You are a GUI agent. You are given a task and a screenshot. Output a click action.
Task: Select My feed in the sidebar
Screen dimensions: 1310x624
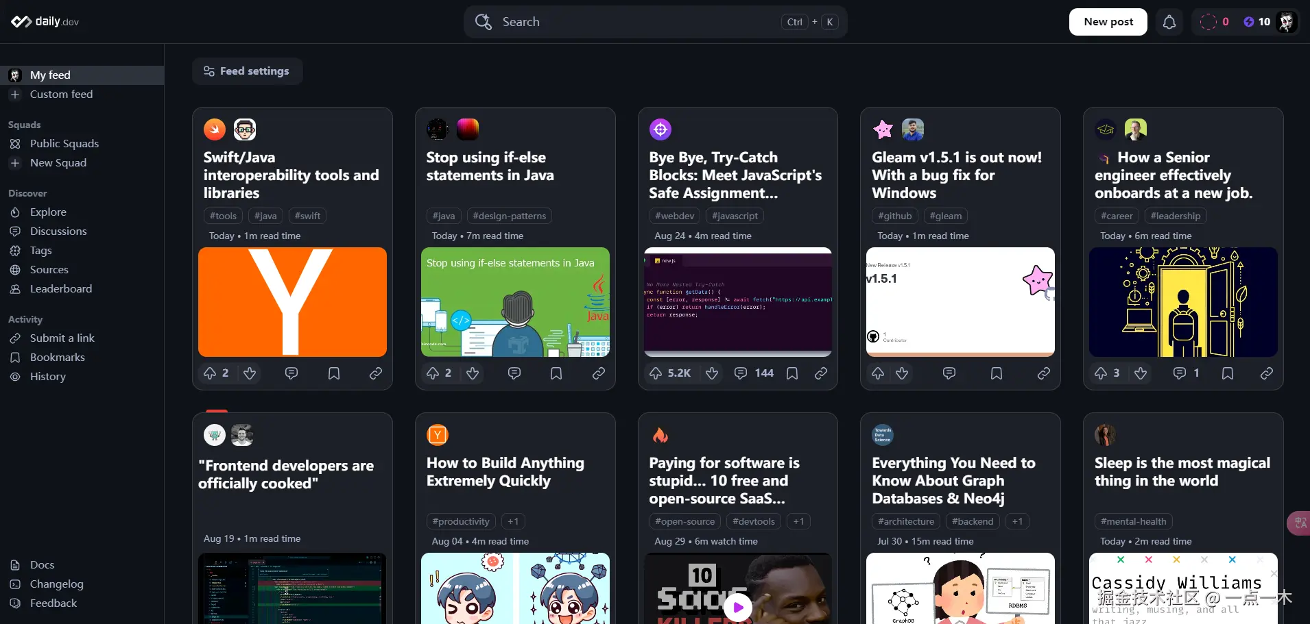[49, 75]
